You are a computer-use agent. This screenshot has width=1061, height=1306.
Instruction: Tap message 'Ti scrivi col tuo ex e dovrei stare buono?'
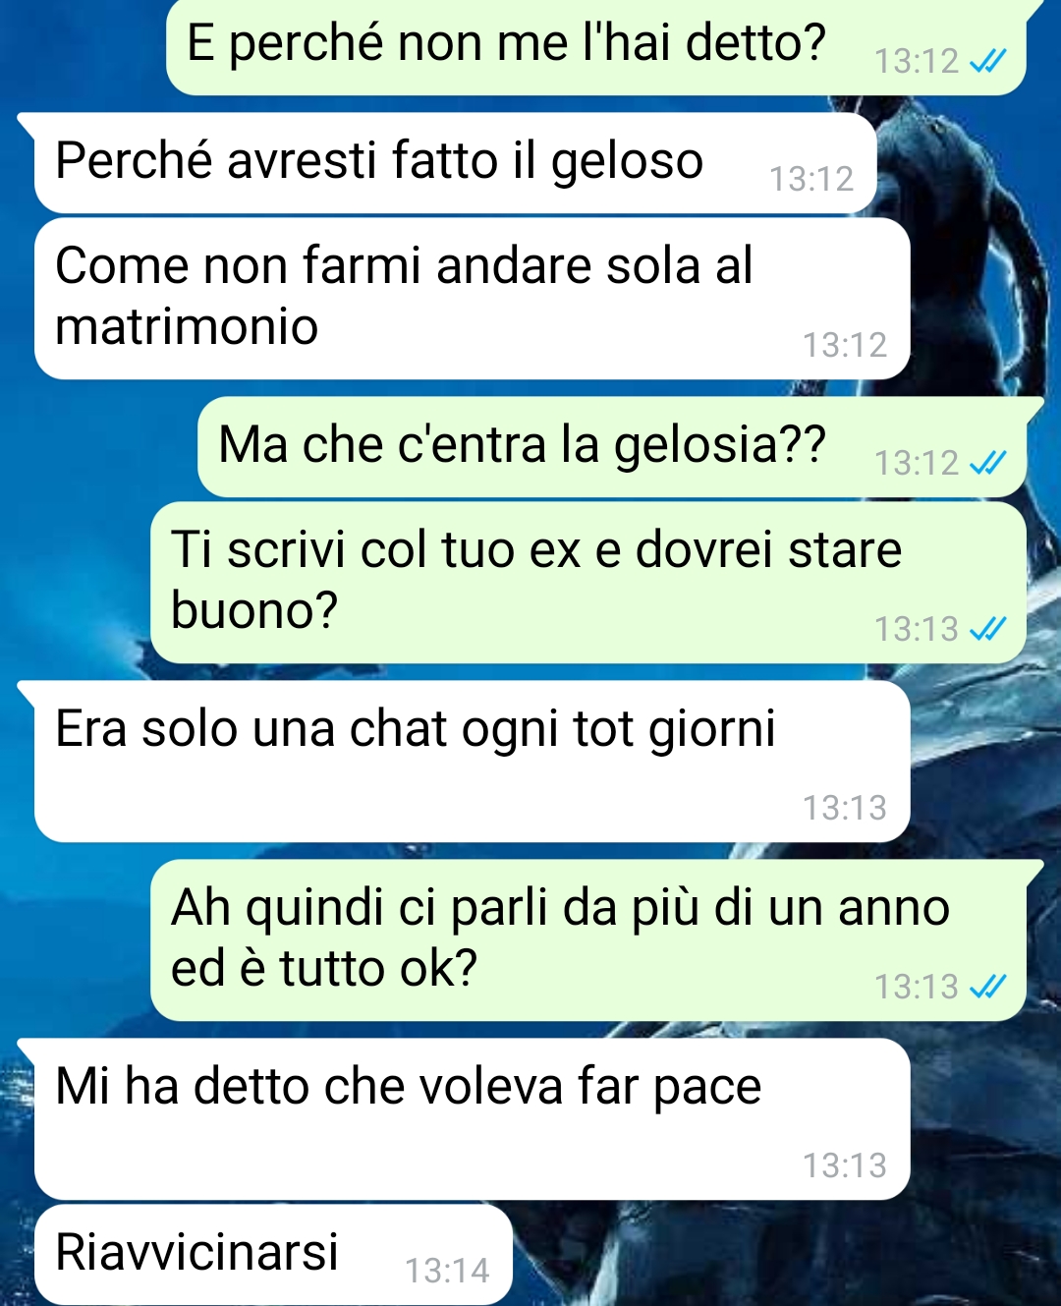click(587, 583)
